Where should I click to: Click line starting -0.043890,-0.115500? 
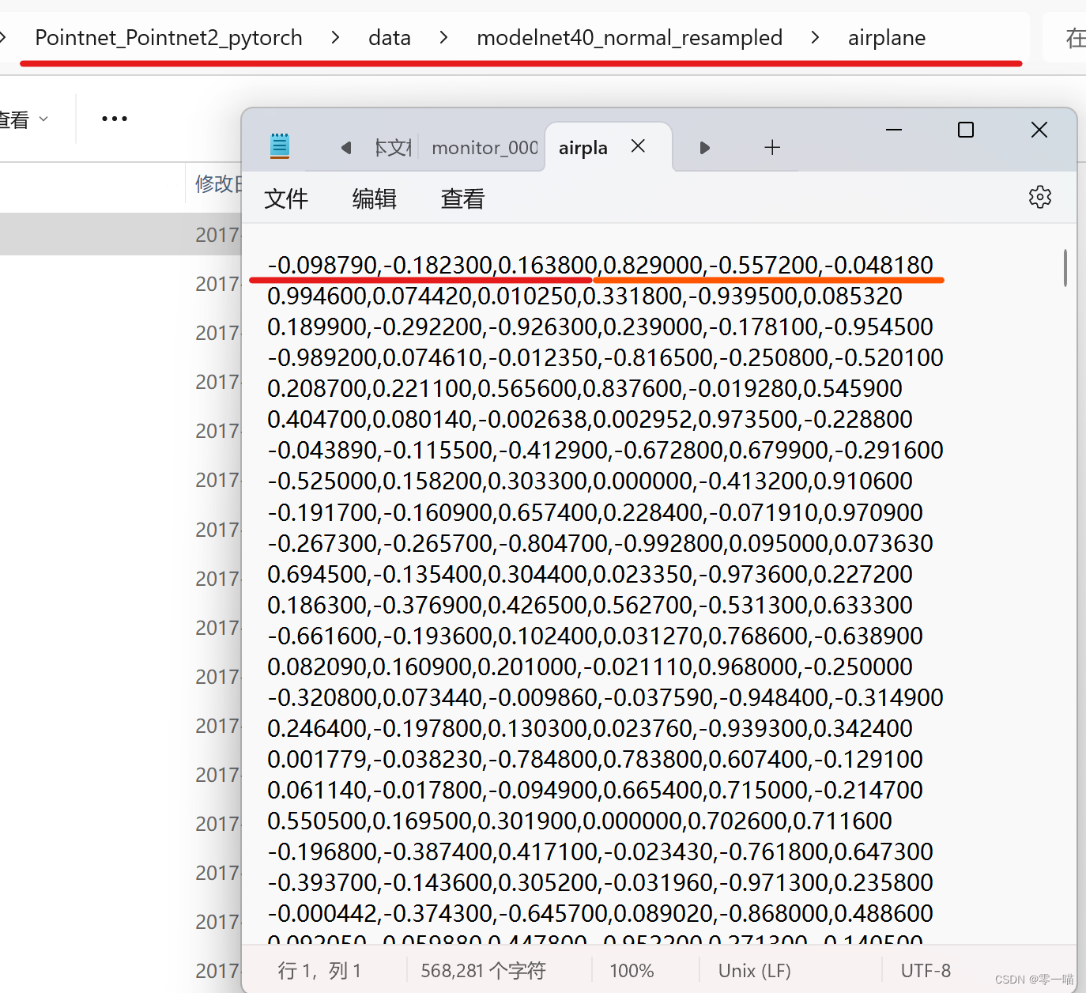click(x=605, y=450)
